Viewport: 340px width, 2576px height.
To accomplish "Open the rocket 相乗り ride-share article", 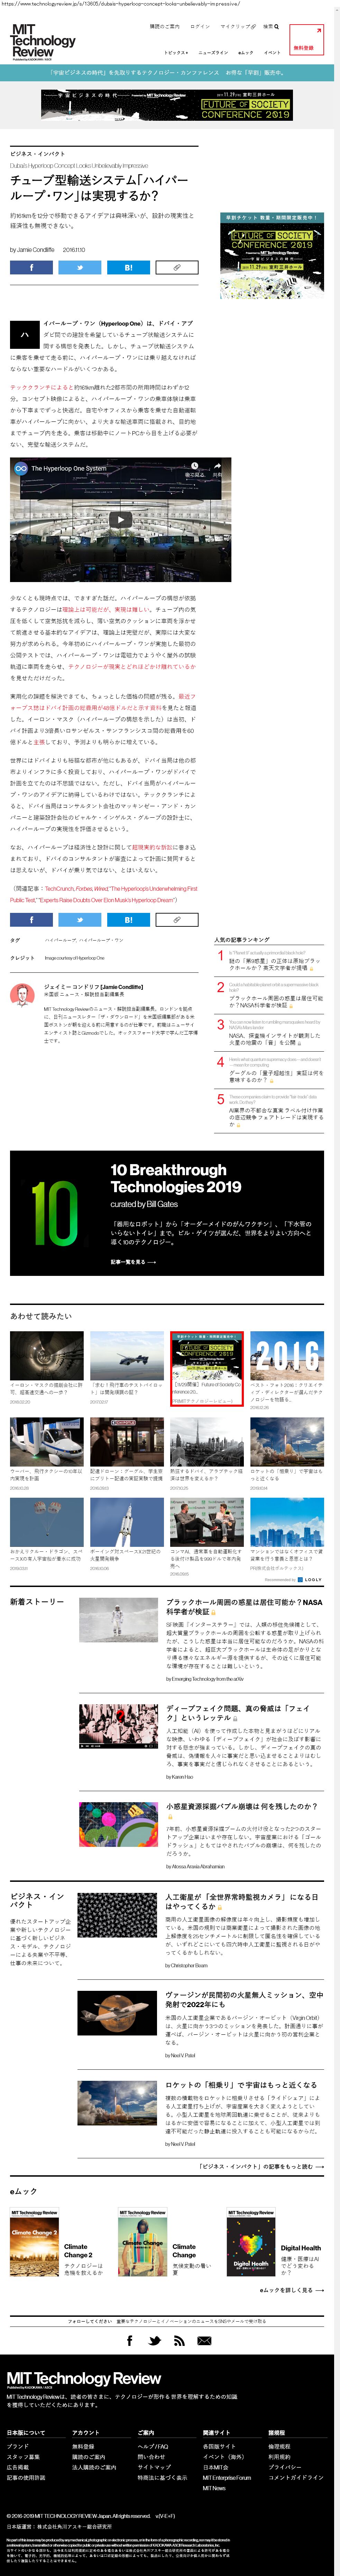I will 241,2085.
